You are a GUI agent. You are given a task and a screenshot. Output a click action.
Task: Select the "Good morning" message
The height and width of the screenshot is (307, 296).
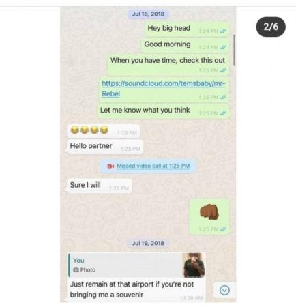point(186,45)
